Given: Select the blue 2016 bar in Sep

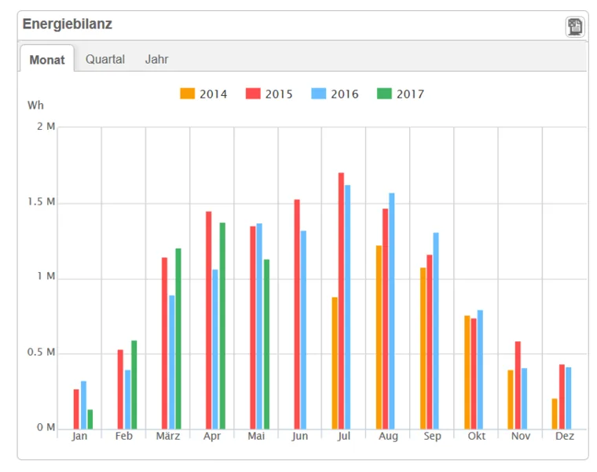Looking at the screenshot, I should [x=436, y=331].
